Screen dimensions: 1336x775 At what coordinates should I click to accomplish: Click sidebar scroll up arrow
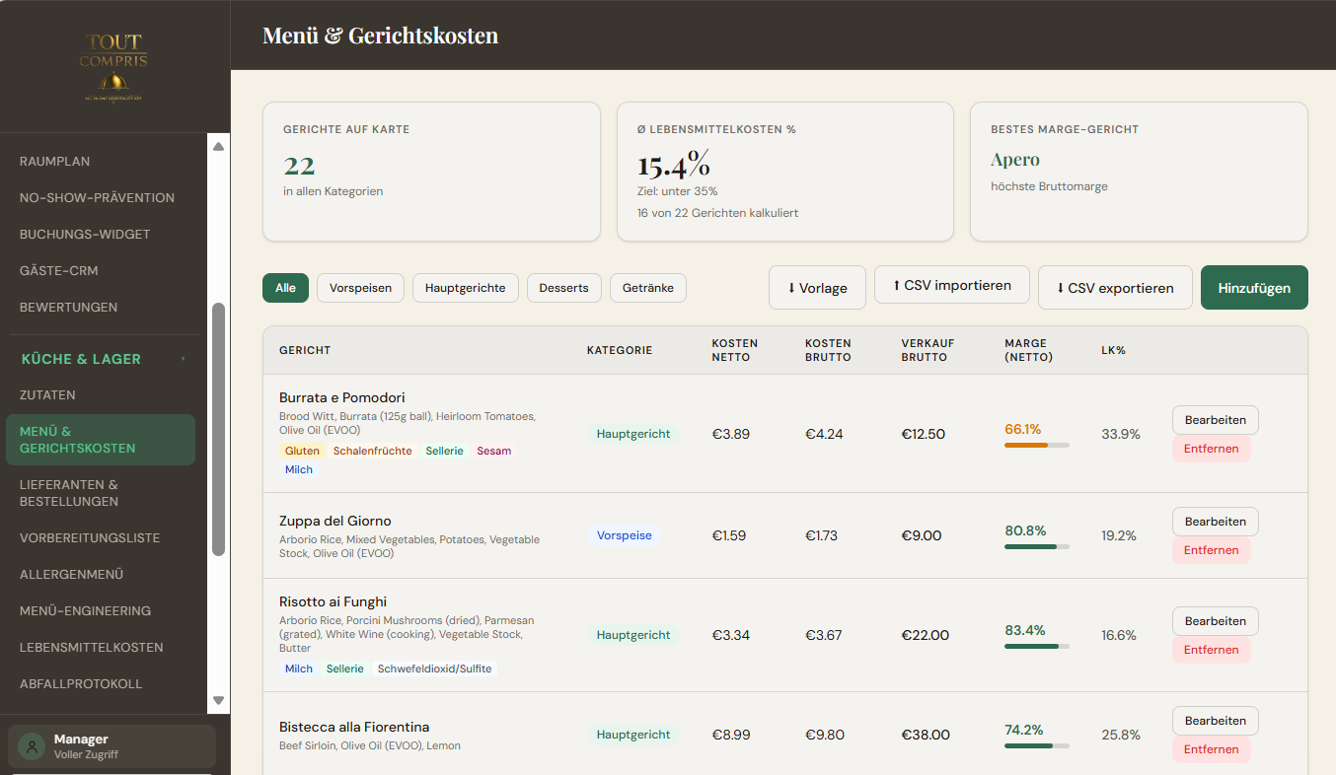(219, 147)
